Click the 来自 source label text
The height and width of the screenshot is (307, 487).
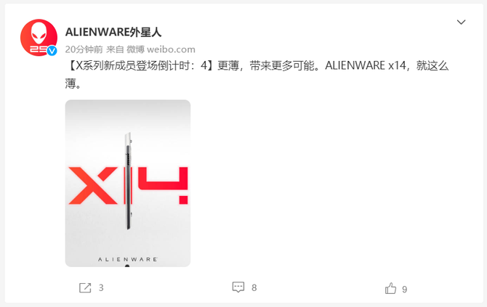(x=115, y=49)
